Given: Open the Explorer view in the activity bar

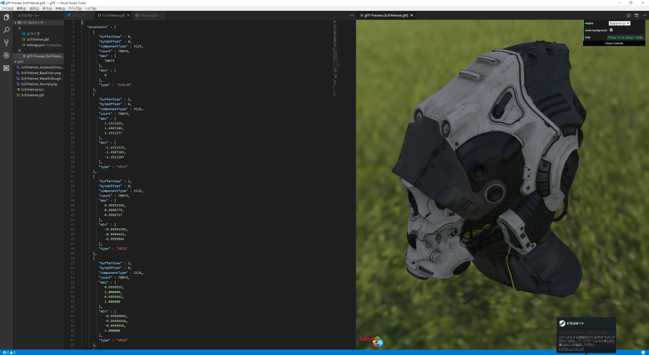Looking at the screenshot, I should pyautogui.click(x=6, y=17).
